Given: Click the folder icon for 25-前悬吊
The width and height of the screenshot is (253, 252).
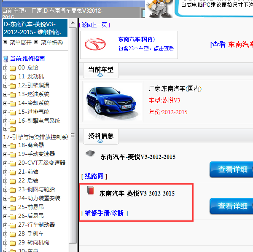Looking at the screenshot, I should pyautogui.click(x=13, y=208).
